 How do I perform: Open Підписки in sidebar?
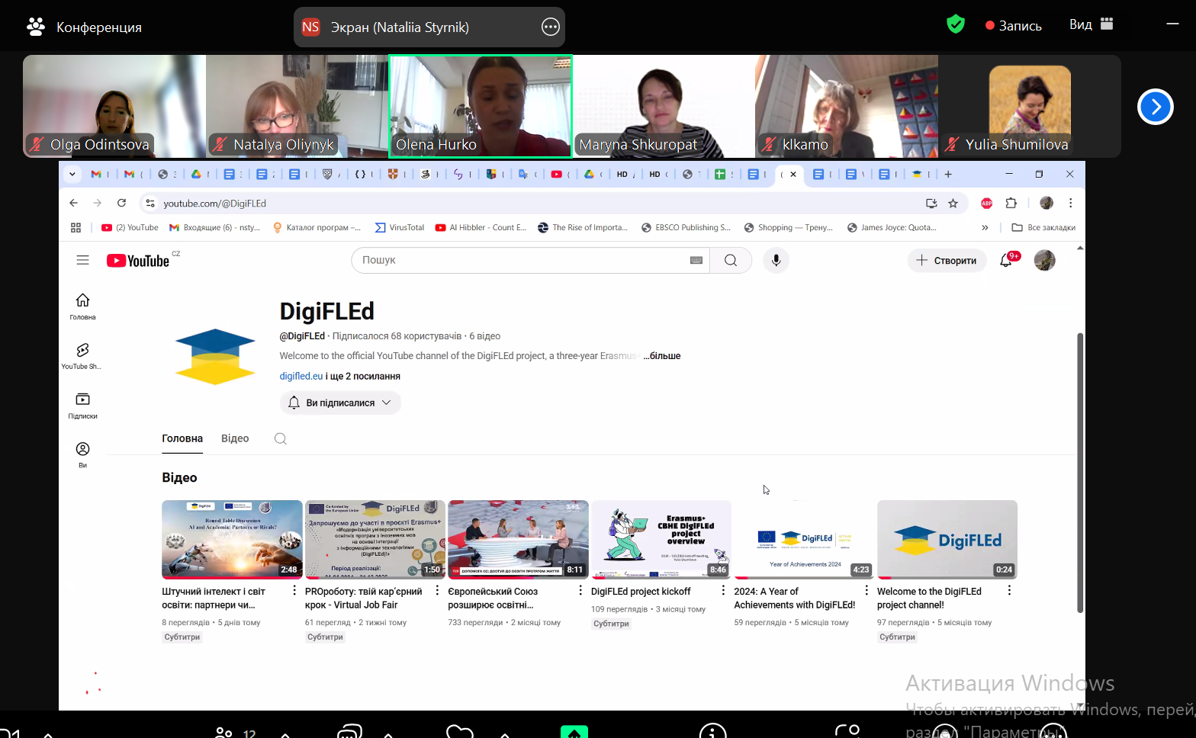click(82, 406)
